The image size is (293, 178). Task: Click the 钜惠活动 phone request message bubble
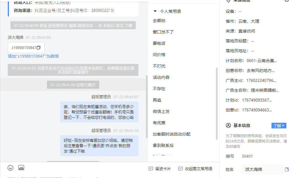tap(99, 112)
